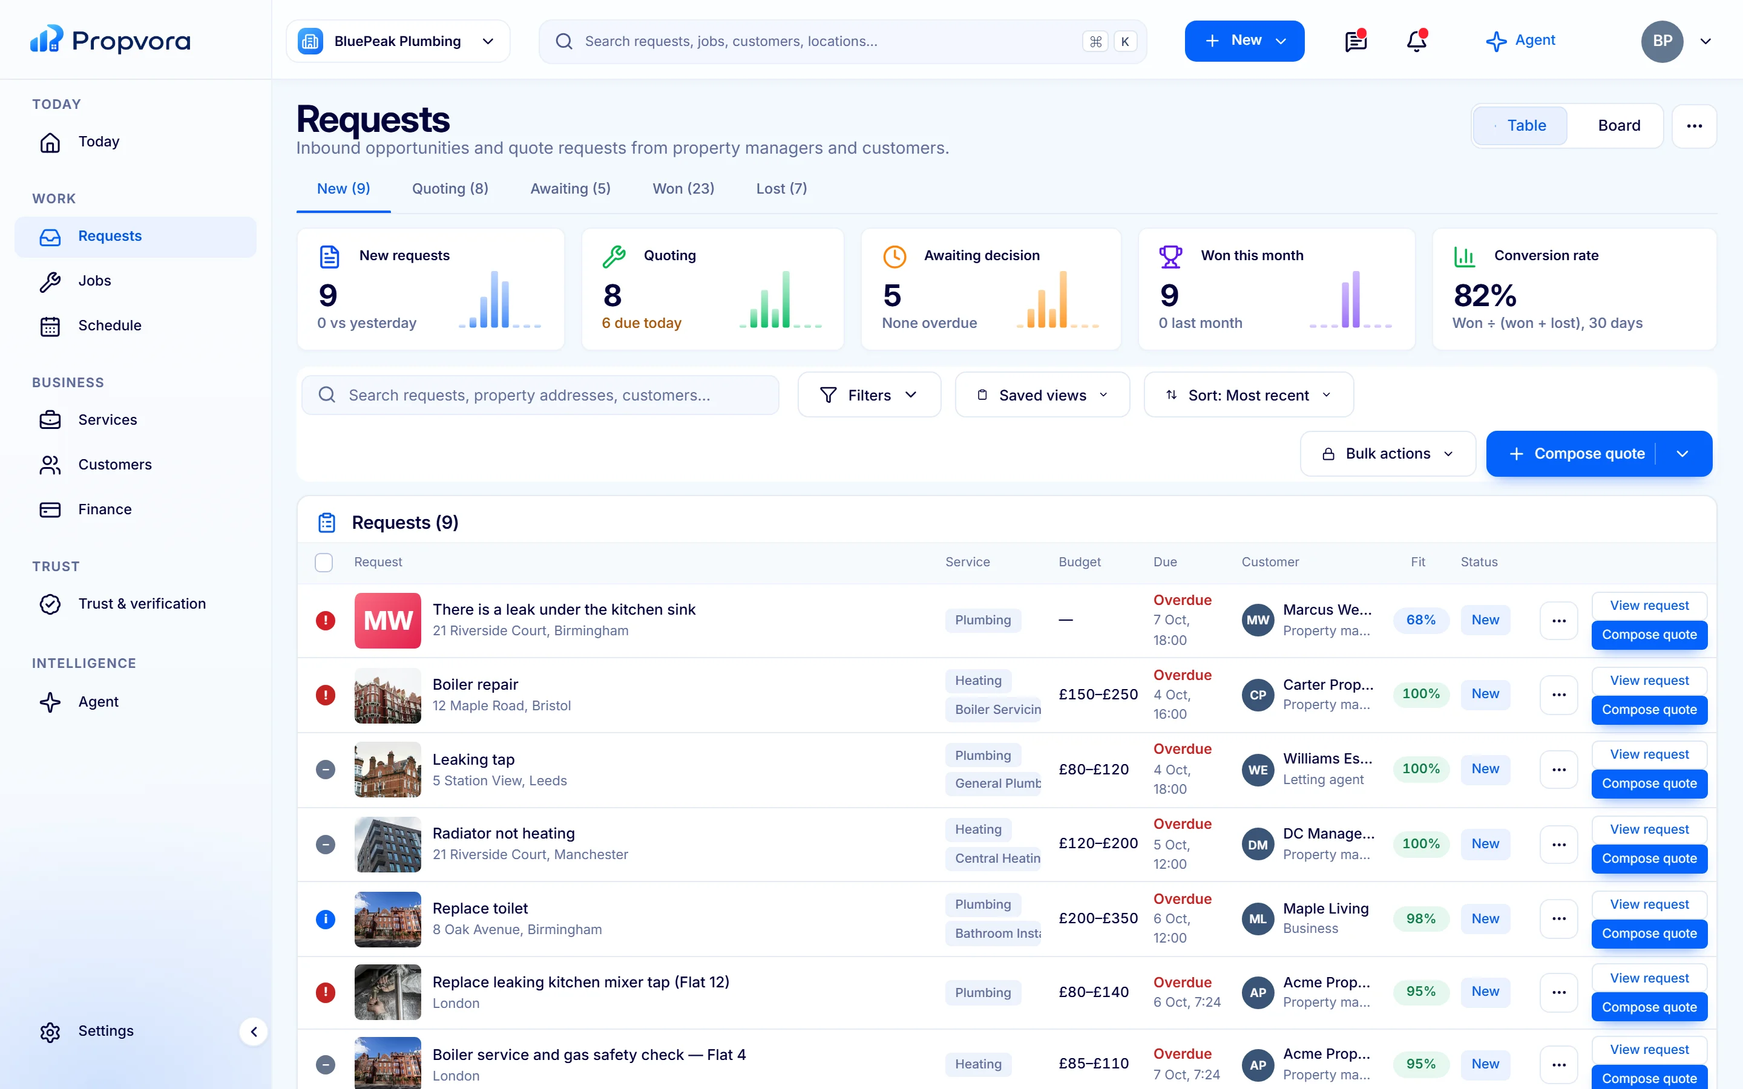This screenshot has height=1089, width=1743.
Task: Click the global search field in the top bar
Action: (842, 41)
